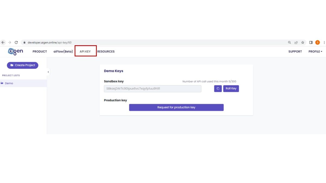Screen dimensions: 326x183
Task: Click the browser share icon
Action: [x=296, y=42]
